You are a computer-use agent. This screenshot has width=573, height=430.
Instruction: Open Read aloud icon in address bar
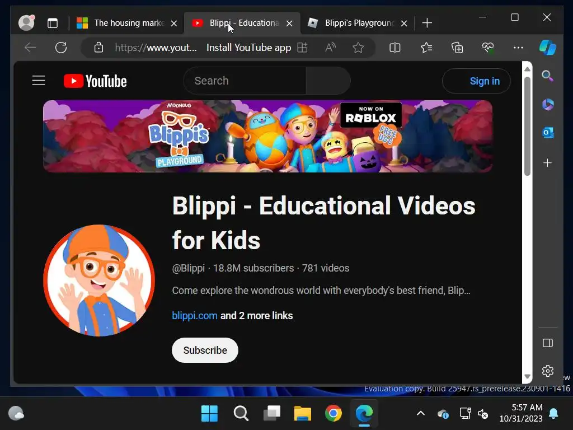coord(330,48)
